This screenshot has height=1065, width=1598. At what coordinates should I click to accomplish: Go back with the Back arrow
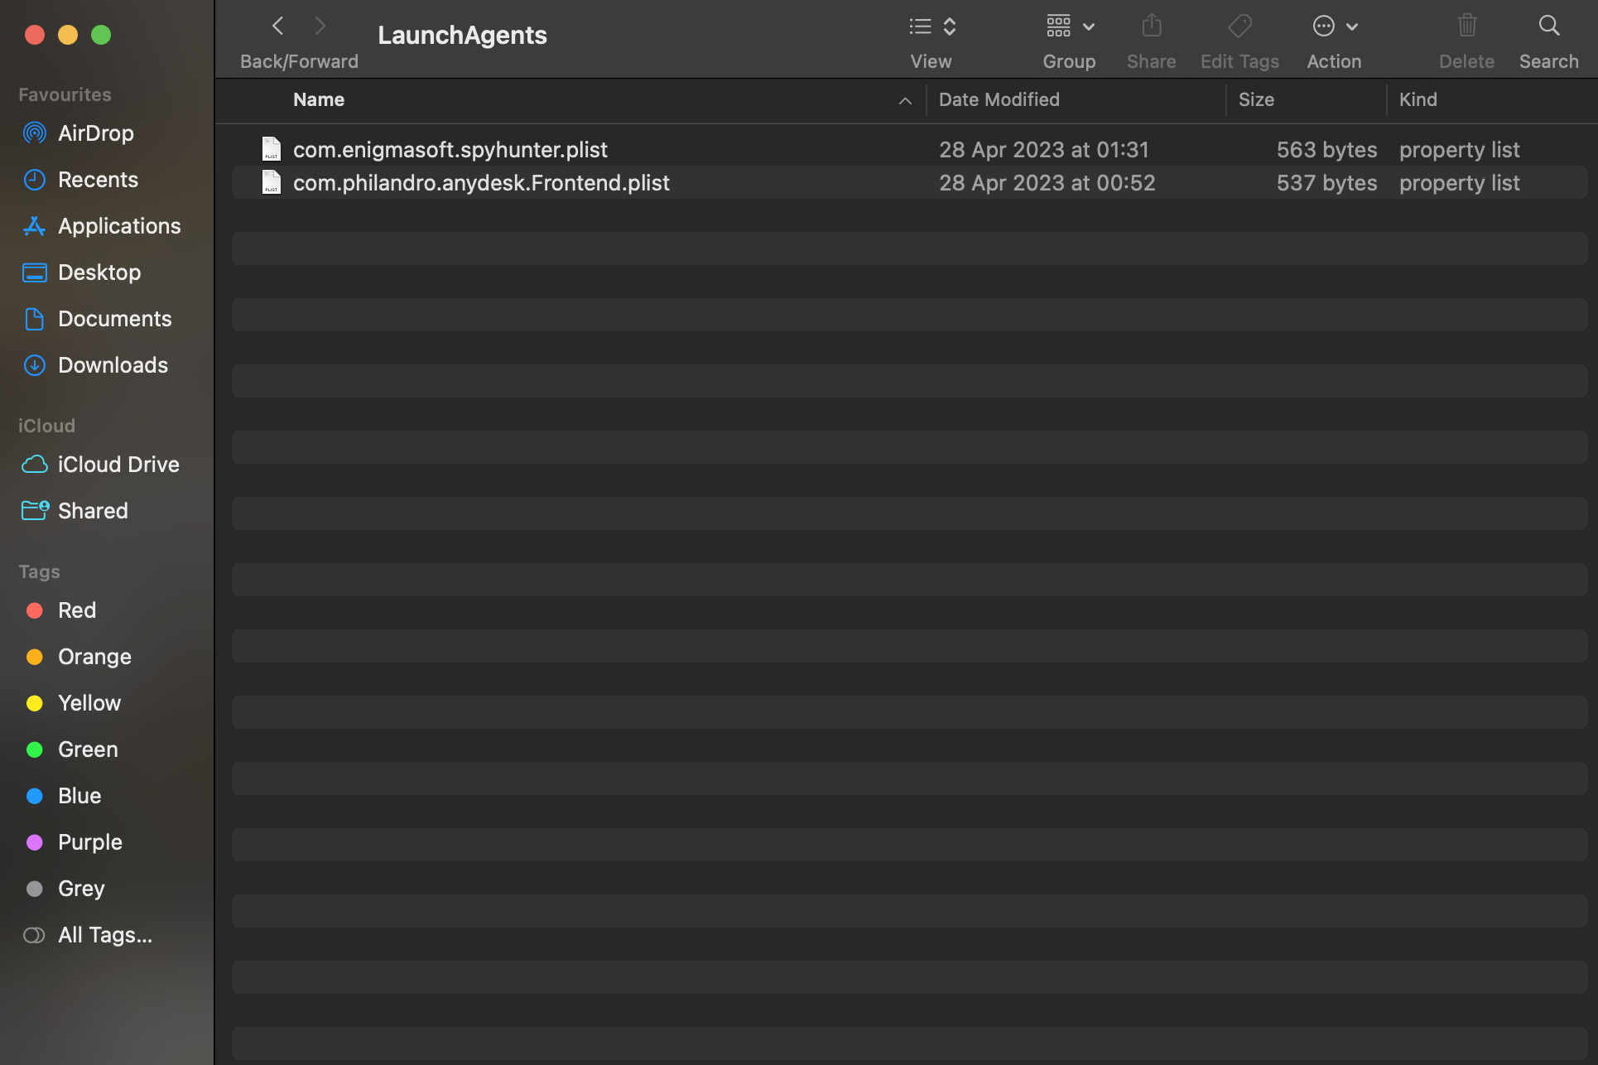(x=278, y=27)
